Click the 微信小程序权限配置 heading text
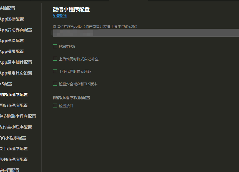 pyautogui.click(x=72, y=98)
